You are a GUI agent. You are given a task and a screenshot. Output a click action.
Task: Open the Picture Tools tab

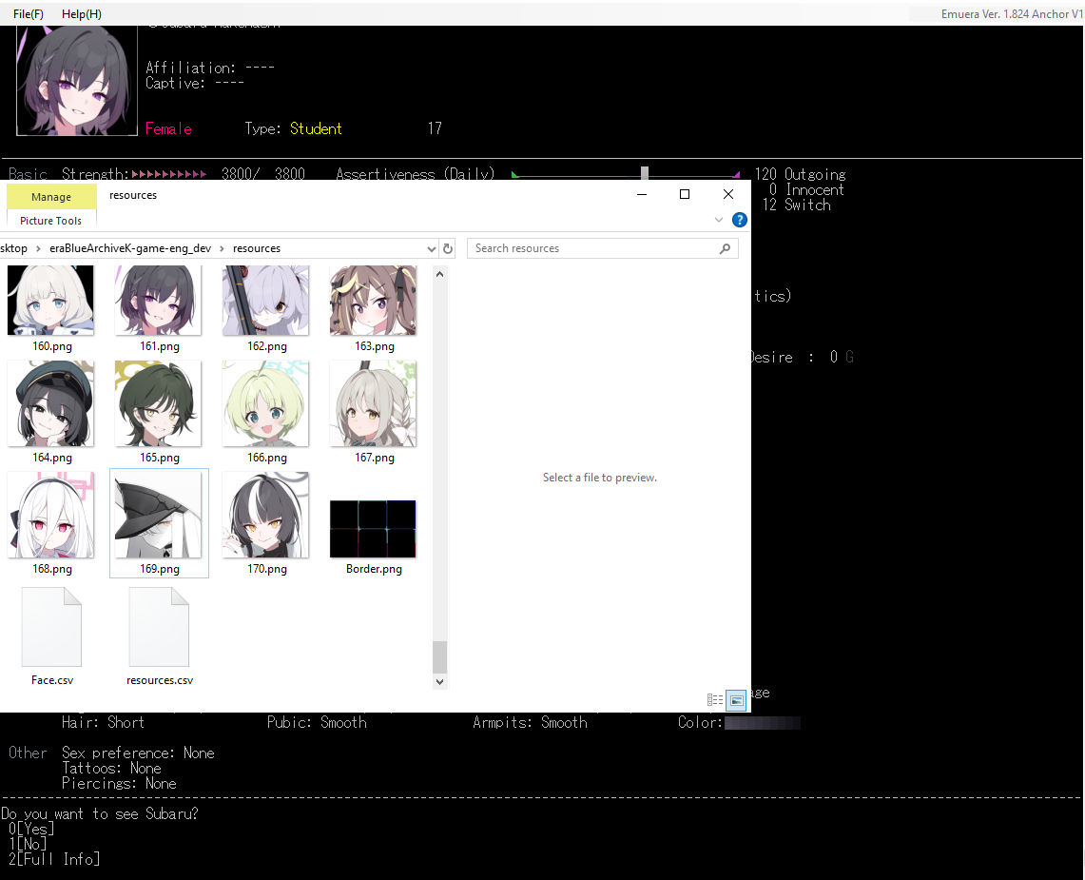click(x=51, y=221)
